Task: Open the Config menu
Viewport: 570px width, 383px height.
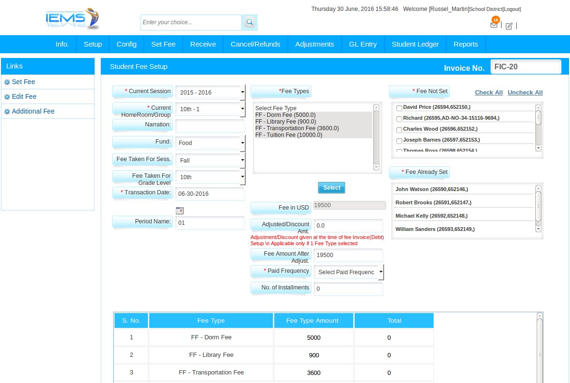Action: (126, 44)
